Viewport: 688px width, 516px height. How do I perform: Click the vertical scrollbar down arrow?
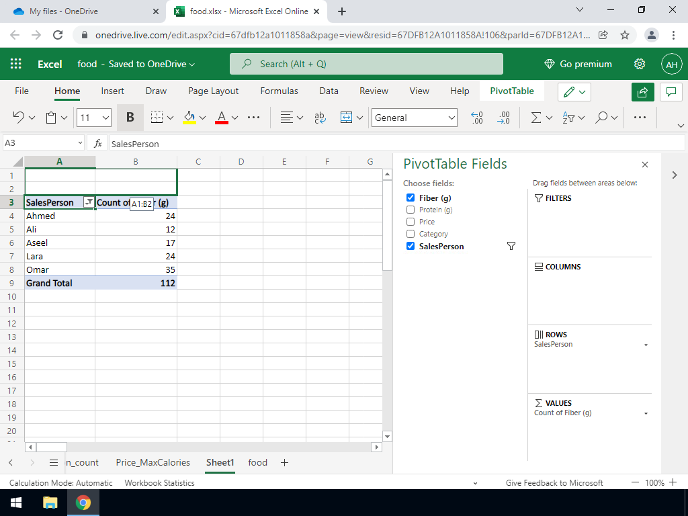387,436
